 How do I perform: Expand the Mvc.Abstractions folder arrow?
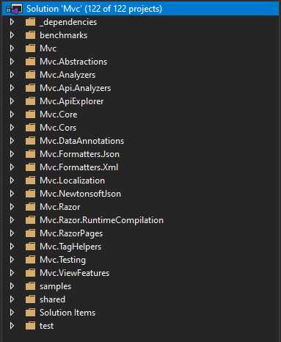tap(12, 62)
